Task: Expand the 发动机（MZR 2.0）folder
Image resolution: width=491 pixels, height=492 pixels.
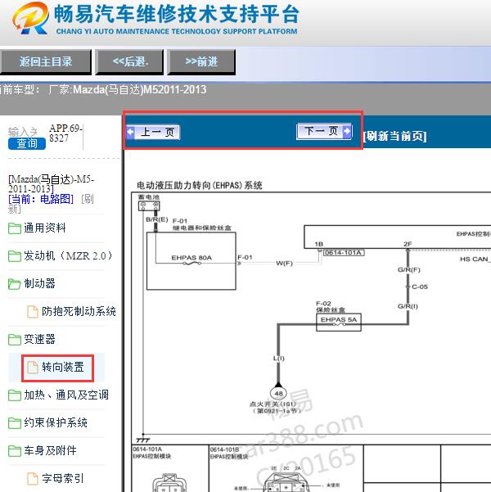Action: pos(69,255)
